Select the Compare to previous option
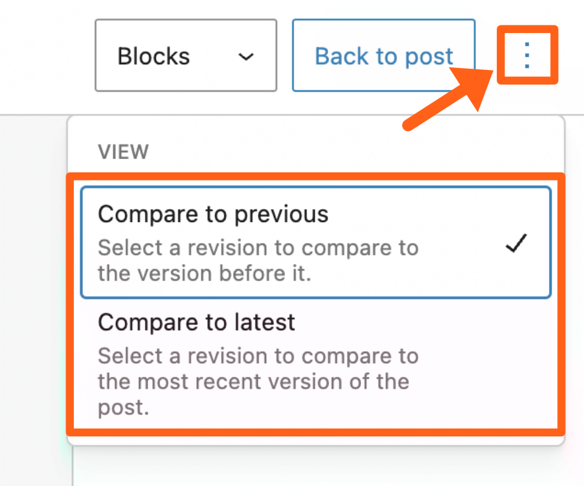Screen dimensions: 584x486 coord(315,242)
